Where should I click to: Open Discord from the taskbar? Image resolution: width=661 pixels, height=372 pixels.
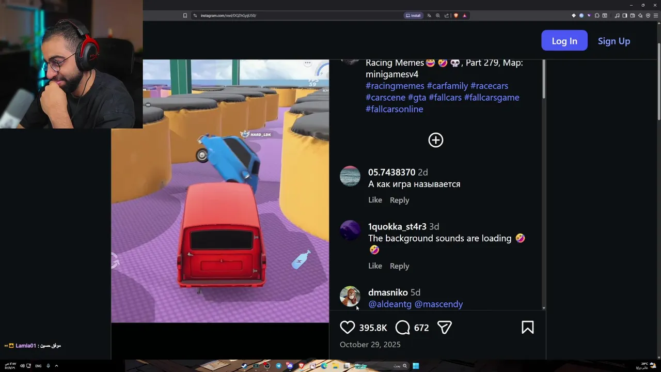coord(290,366)
